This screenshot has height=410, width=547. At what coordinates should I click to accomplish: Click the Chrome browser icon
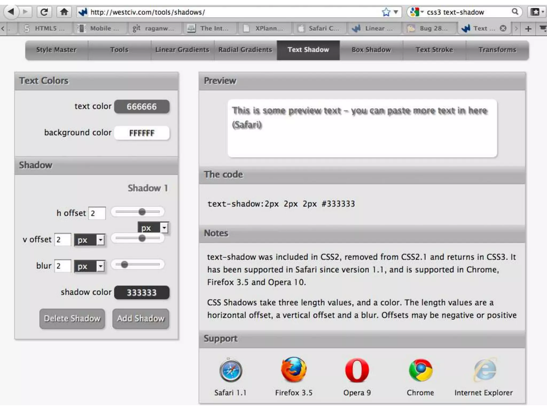tap(420, 370)
